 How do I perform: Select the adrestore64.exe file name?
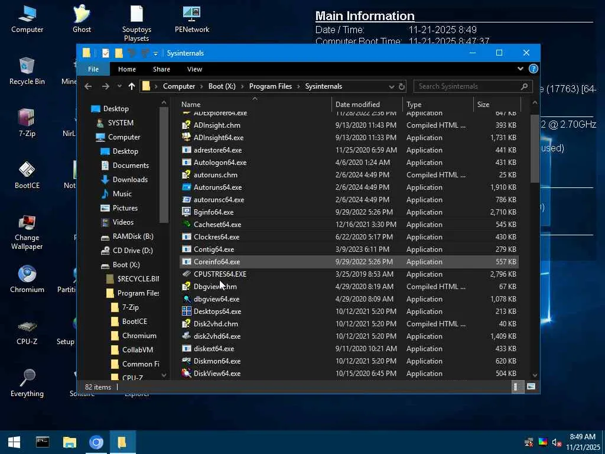[217, 150]
